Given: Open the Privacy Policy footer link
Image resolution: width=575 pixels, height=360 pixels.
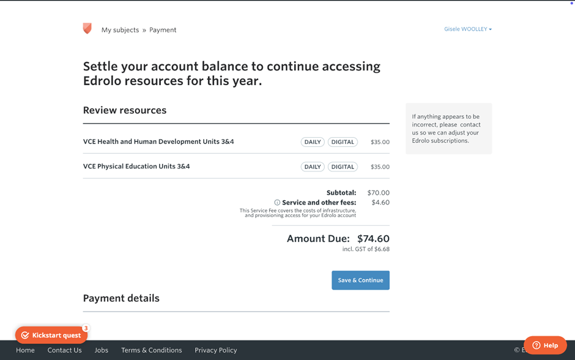Looking at the screenshot, I should [x=215, y=350].
